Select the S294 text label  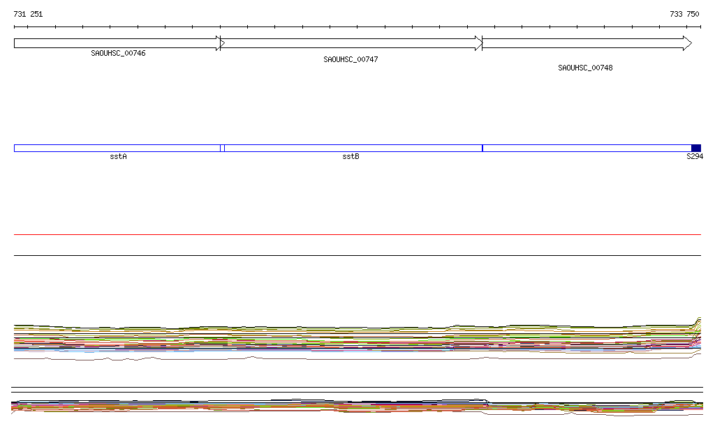pos(695,157)
